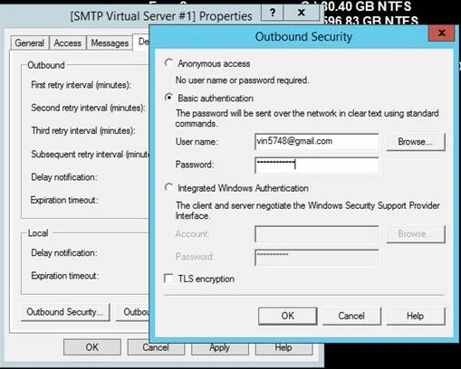The width and height of the screenshot is (461, 369).
Task: Click the Basic authentication Password field
Action: tap(316, 165)
